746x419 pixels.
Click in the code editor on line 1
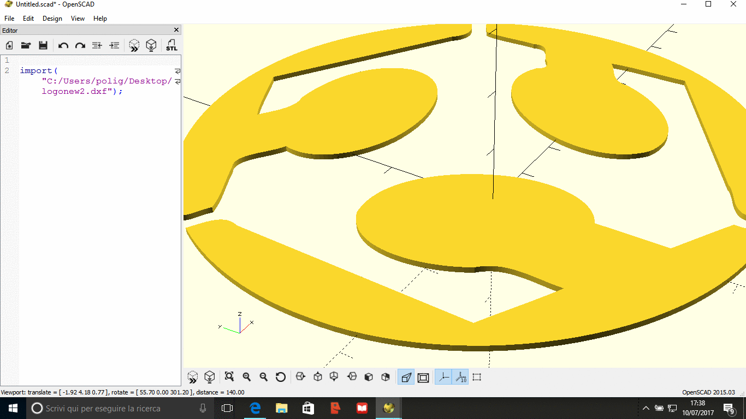[x=100, y=60]
